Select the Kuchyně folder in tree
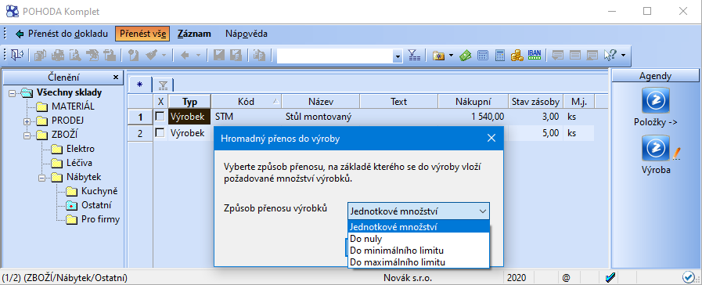The height and width of the screenshot is (285, 702). pos(99,191)
